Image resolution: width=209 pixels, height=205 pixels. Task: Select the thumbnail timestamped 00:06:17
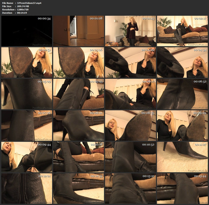pyautogui.click(x=131, y=94)
